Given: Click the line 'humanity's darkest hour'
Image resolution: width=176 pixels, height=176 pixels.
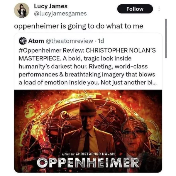Looking at the screenshot, I should pyautogui.click(x=53, y=67).
